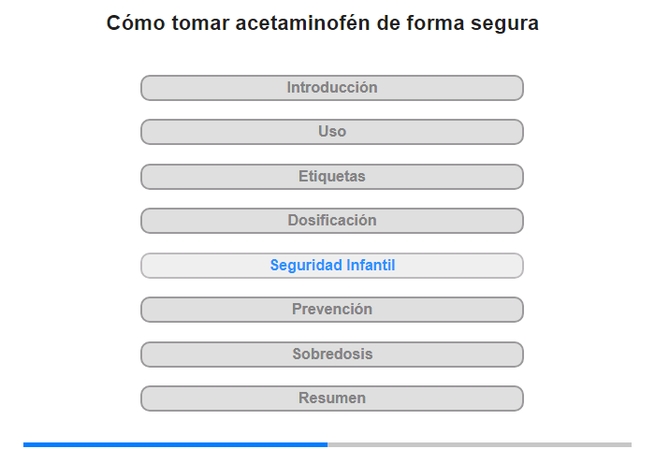Open the Sobredosis section
Viewport: 655px width, 449px height.
pos(332,355)
